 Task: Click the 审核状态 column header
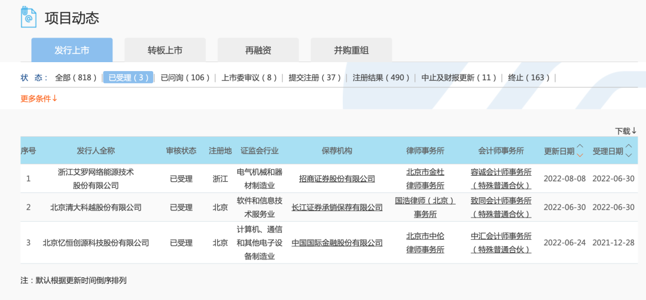tap(181, 151)
